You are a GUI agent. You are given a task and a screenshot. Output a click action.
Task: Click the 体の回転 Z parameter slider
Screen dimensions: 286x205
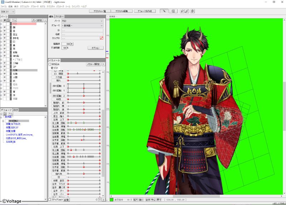point(84,96)
